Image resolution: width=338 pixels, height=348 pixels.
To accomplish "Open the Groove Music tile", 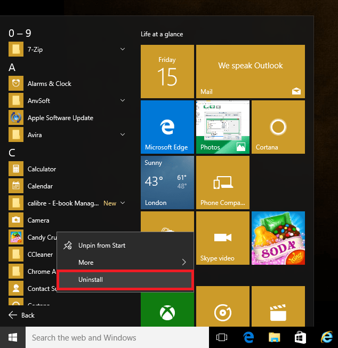I will (x=223, y=306).
